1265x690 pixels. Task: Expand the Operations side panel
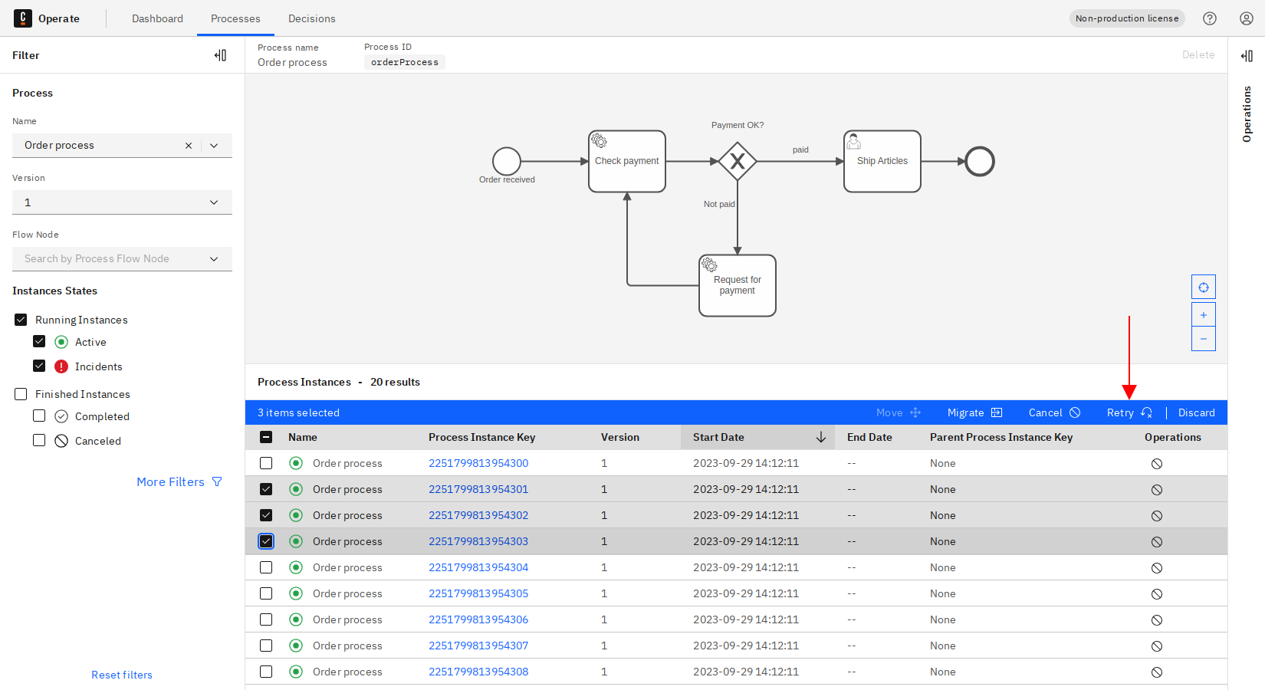coord(1247,56)
